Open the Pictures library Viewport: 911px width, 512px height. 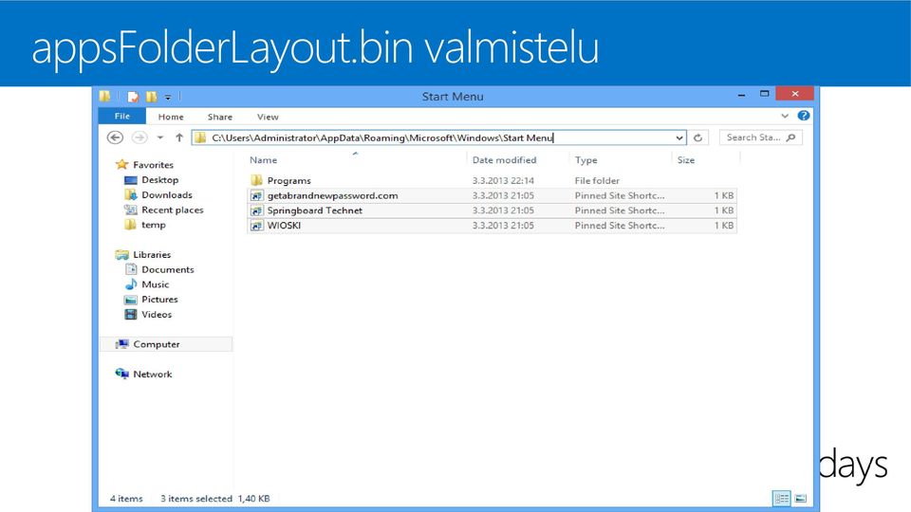click(x=159, y=300)
